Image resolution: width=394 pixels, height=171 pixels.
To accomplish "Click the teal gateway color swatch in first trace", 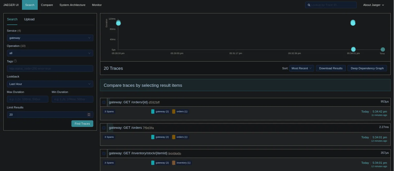I will (x=153, y=112).
